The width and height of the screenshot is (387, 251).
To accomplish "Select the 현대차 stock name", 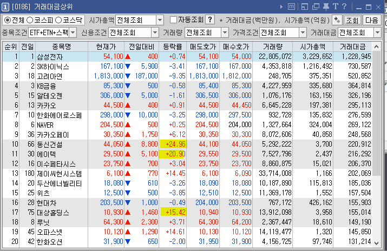I will point(47,203).
